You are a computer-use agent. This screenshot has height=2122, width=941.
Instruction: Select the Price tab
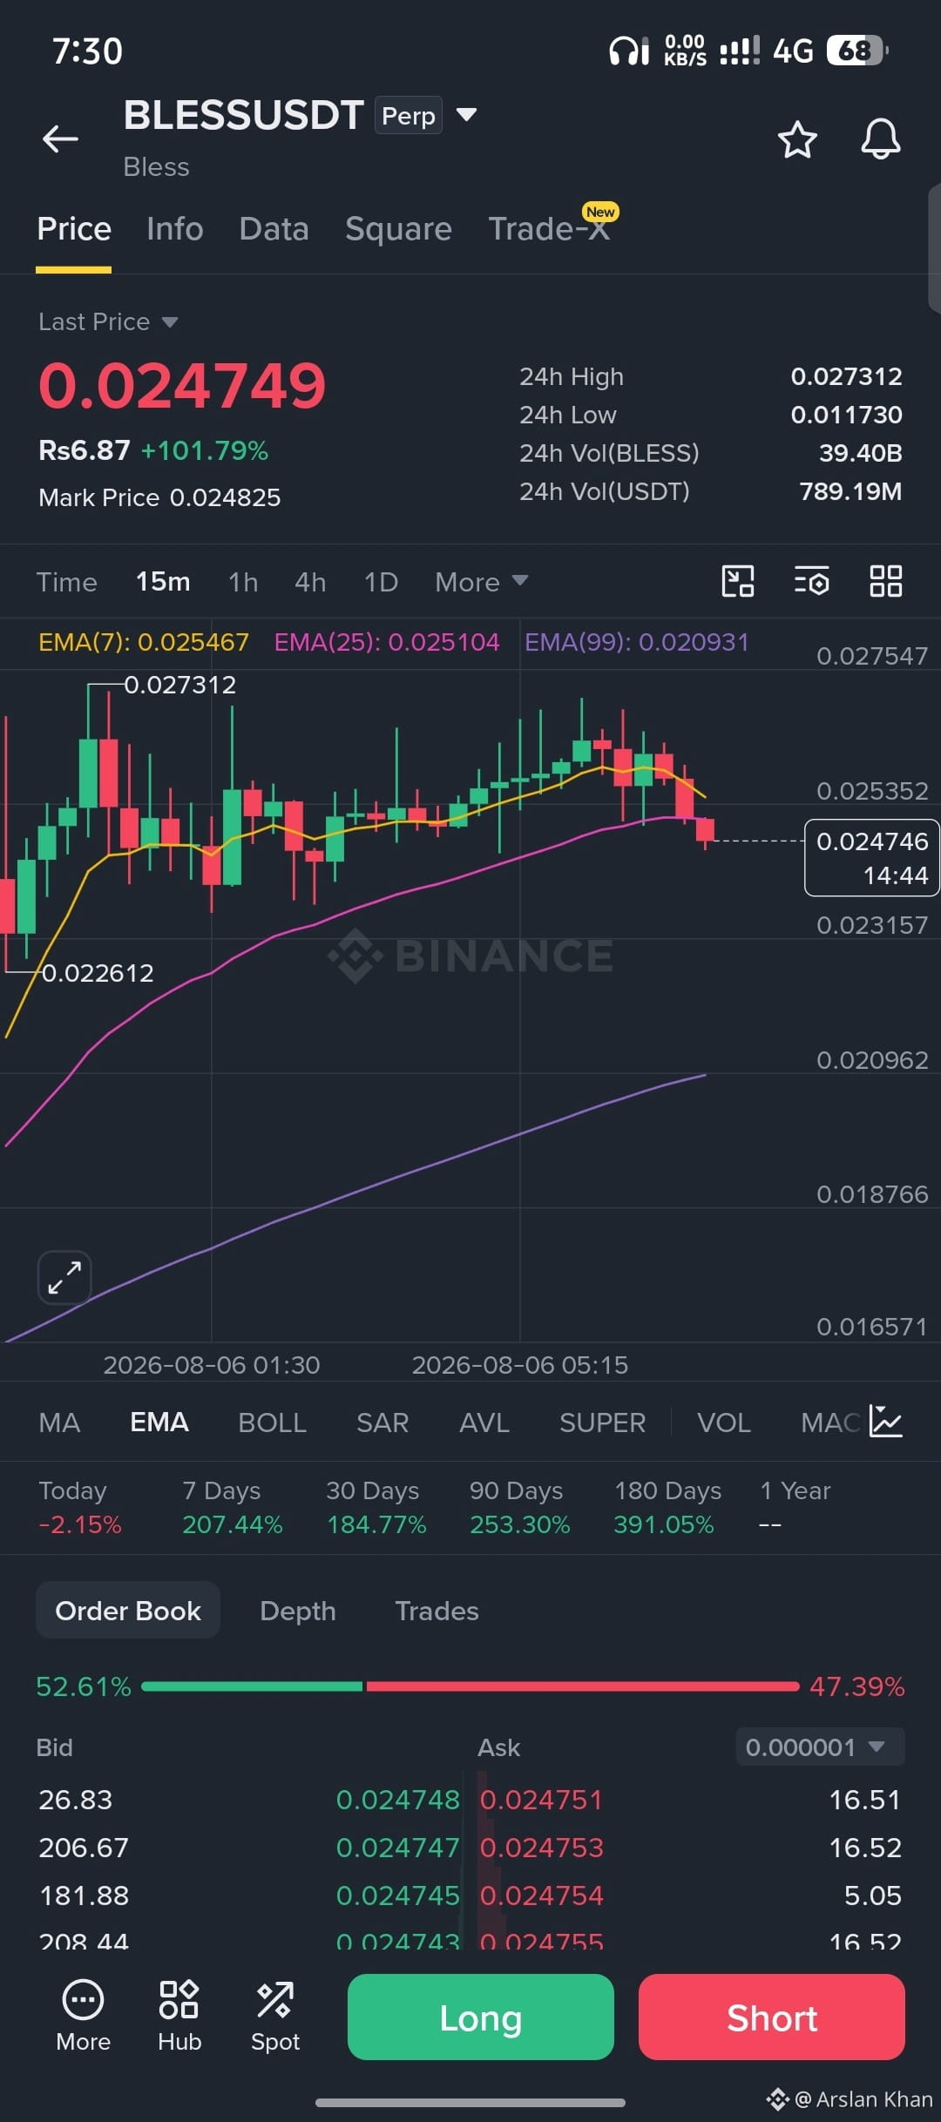[74, 229]
